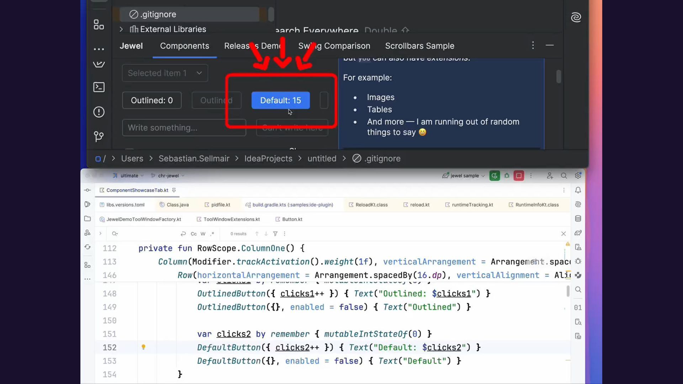
Task: Open the Terminal tool window
Action: (x=99, y=87)
